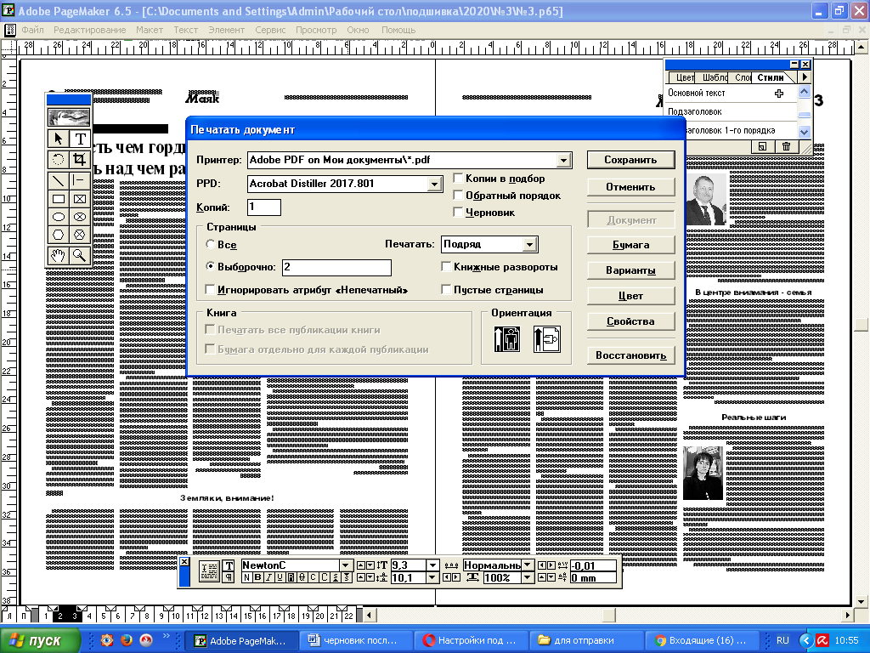870x653 pixels.
Task: Click the Отменить button
Action: pyautogui.click(x=631, y=187)
